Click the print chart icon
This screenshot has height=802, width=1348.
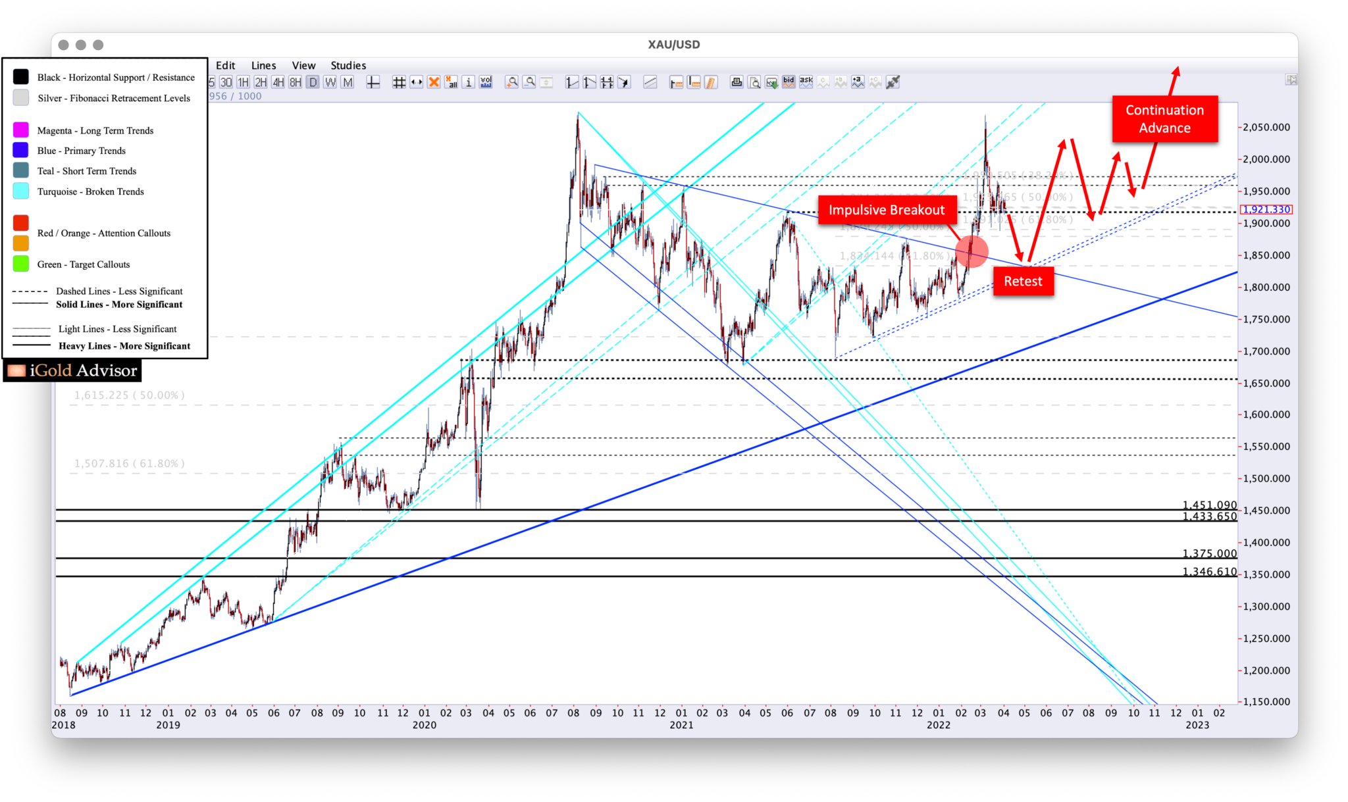(x=737, y=82)
